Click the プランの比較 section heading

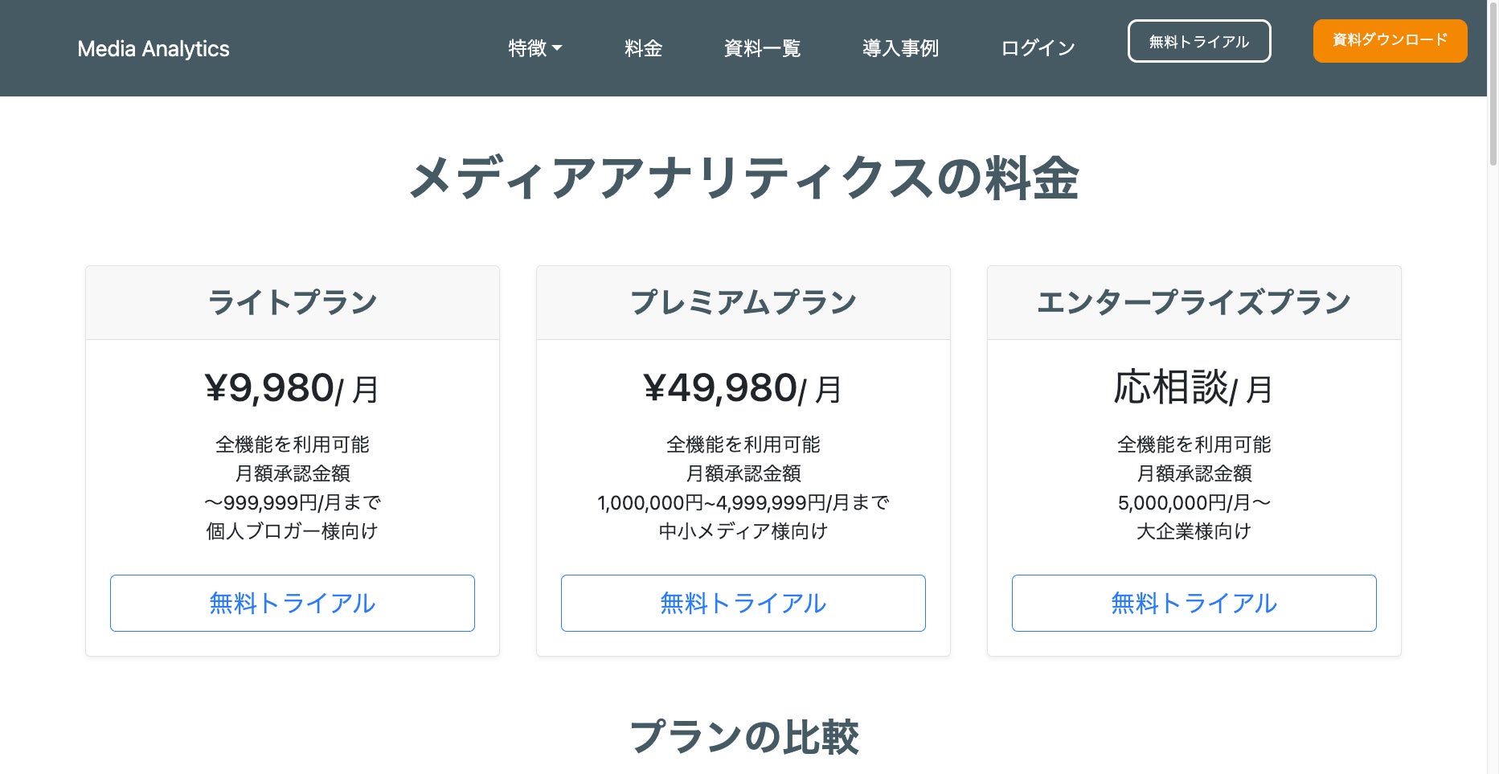pos(743,737)
